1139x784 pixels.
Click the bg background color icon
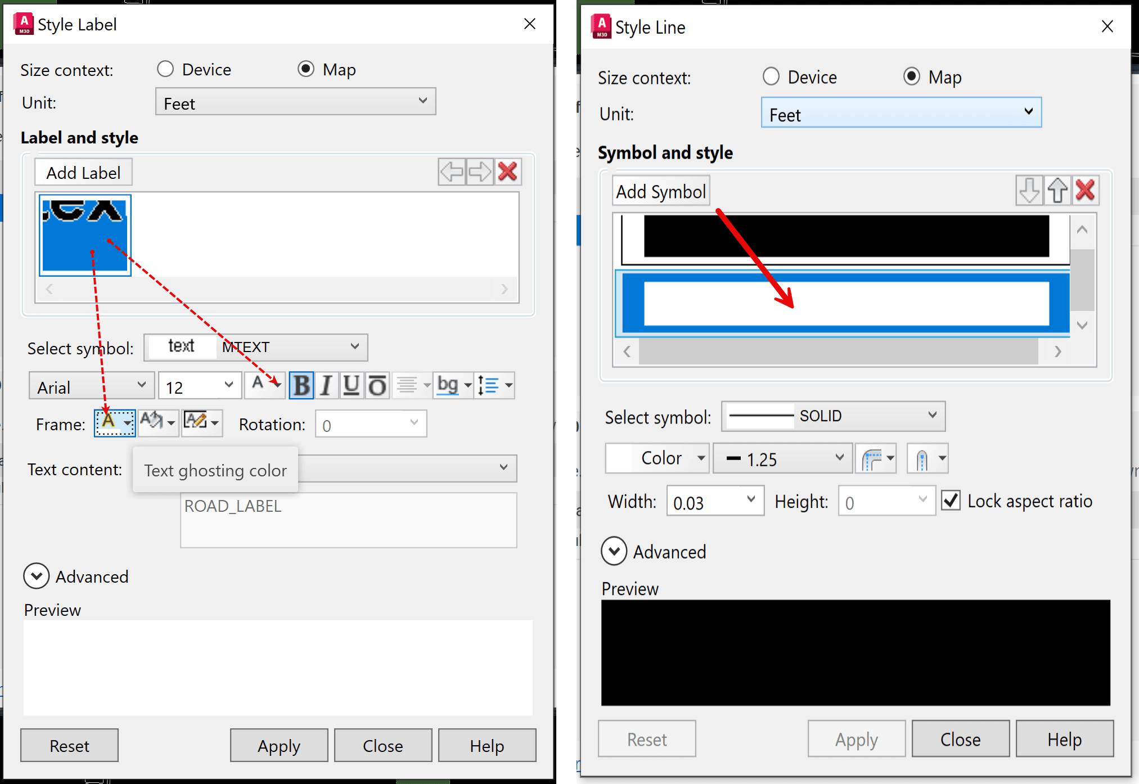click(448, 386)
